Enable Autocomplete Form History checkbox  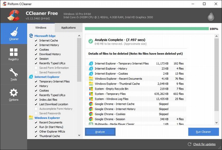(36, 109)
